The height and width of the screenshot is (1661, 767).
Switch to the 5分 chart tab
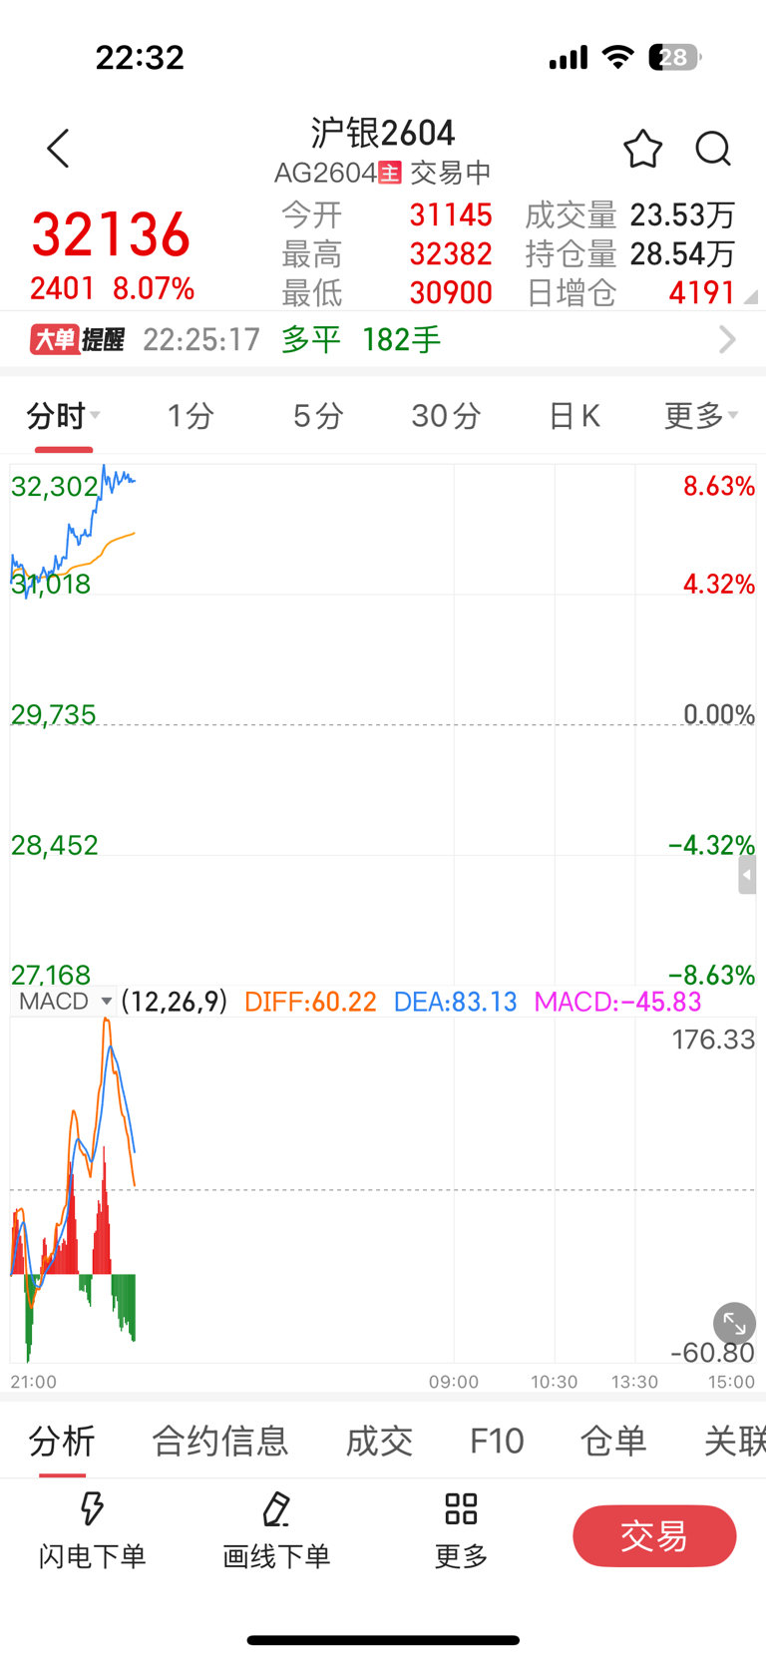coord(318,415)
